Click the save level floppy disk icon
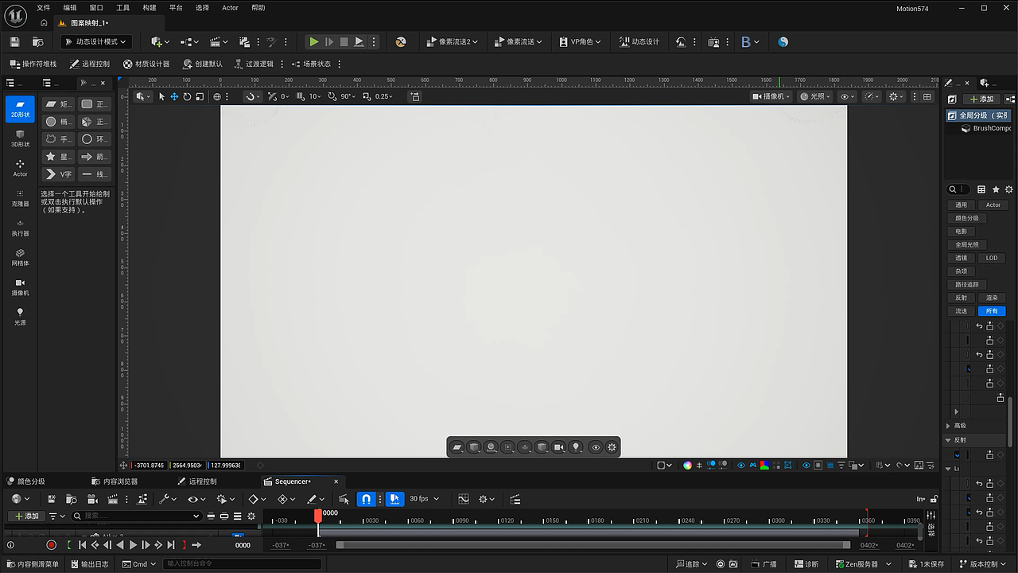Viewport: 1018px width, 573px height. pyautogui.click(x=14, y=41)
